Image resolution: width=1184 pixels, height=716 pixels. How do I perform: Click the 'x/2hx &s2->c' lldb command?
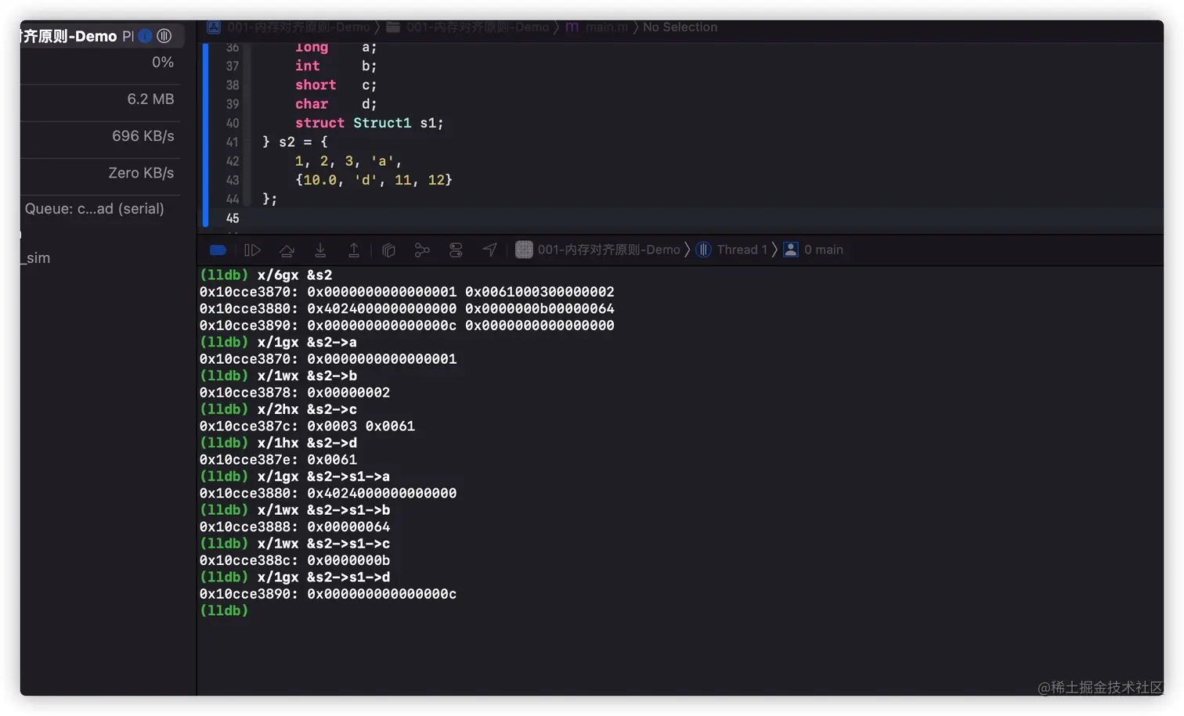click(307, 409)
